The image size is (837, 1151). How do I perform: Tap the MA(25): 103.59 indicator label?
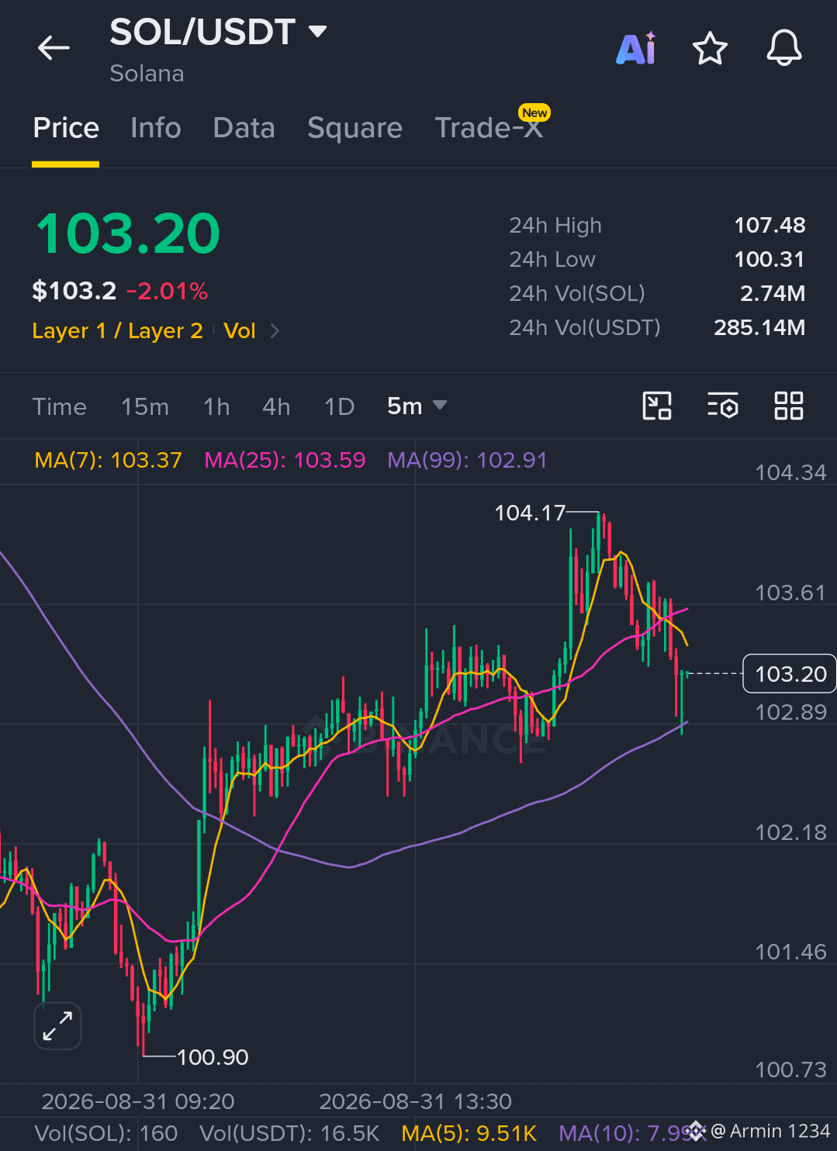[285, 460]
